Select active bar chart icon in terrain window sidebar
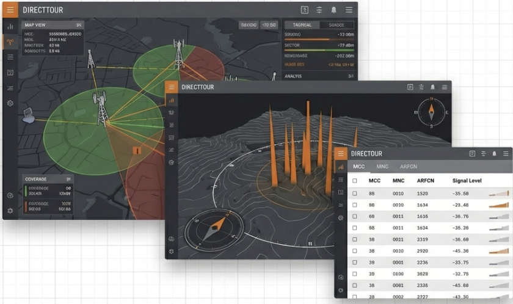513x304 pixels. (x=172, y=100)
